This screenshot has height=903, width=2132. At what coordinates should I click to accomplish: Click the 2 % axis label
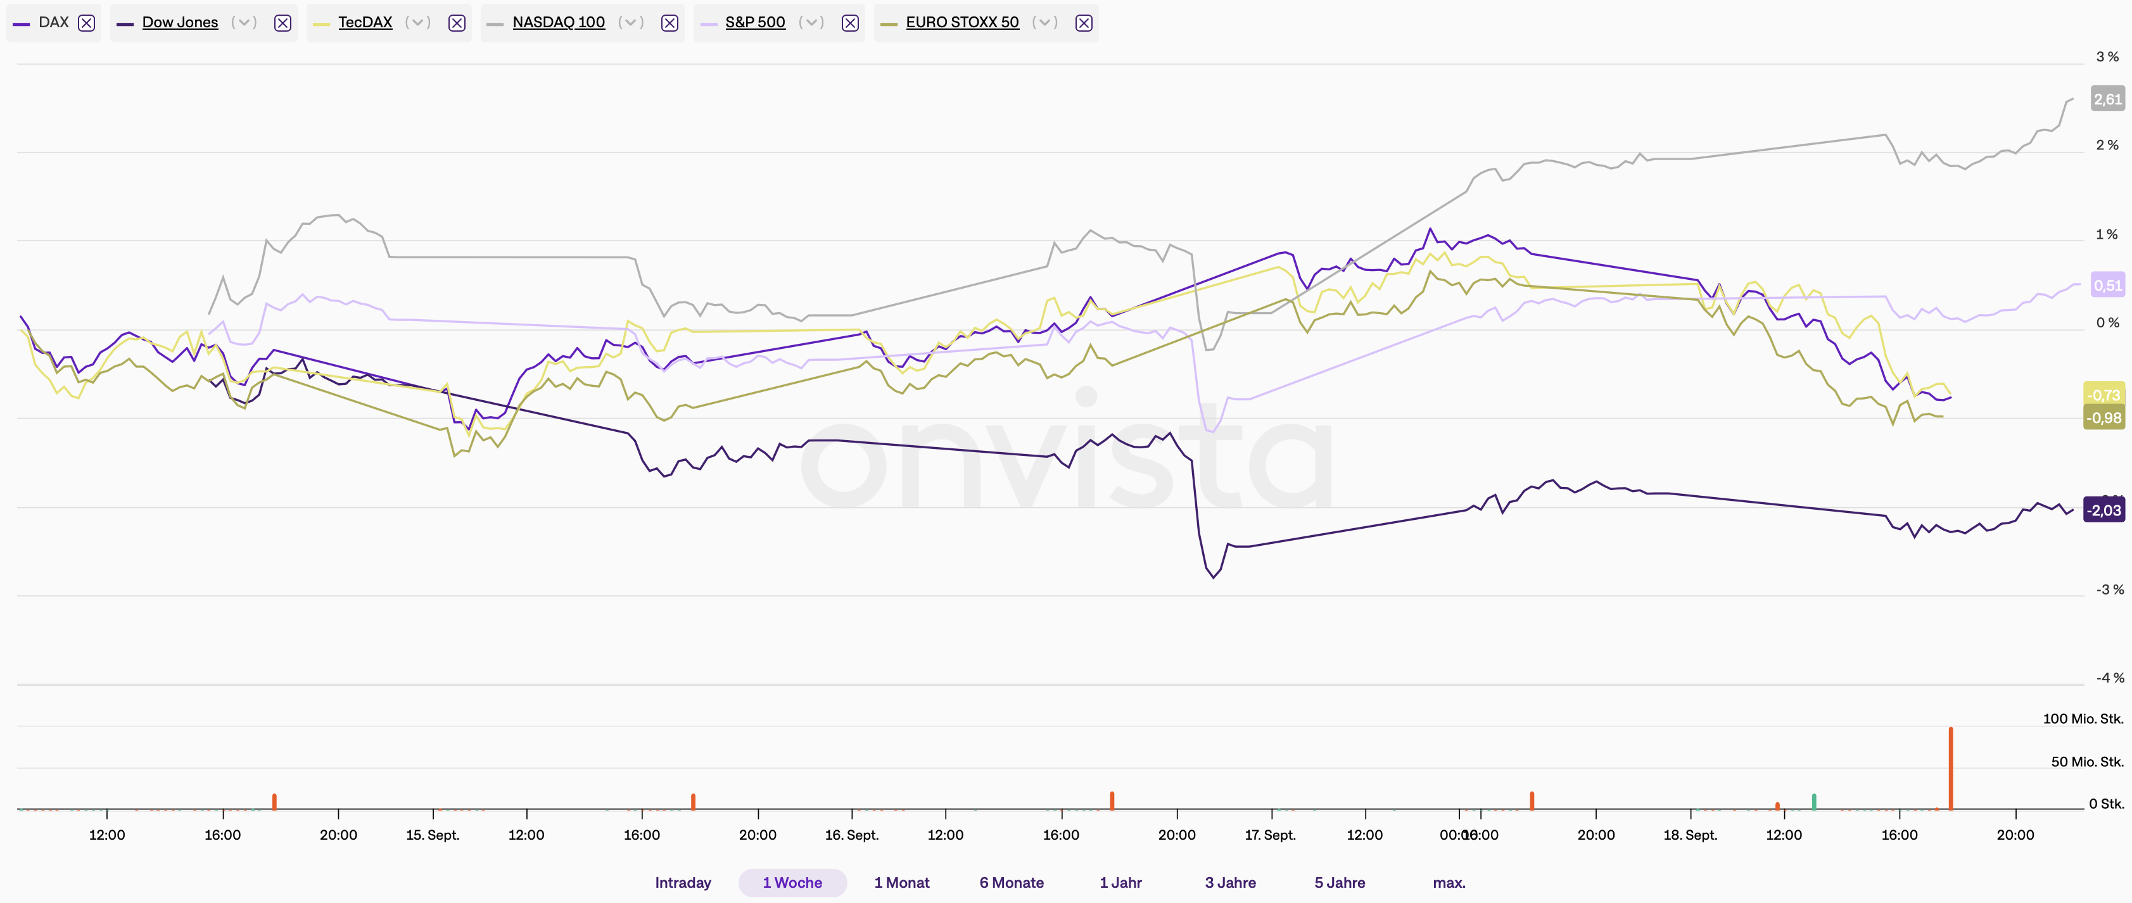[x=2107, y=145]
